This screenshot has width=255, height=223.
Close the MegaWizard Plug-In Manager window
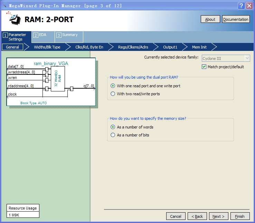click(249, 6)
